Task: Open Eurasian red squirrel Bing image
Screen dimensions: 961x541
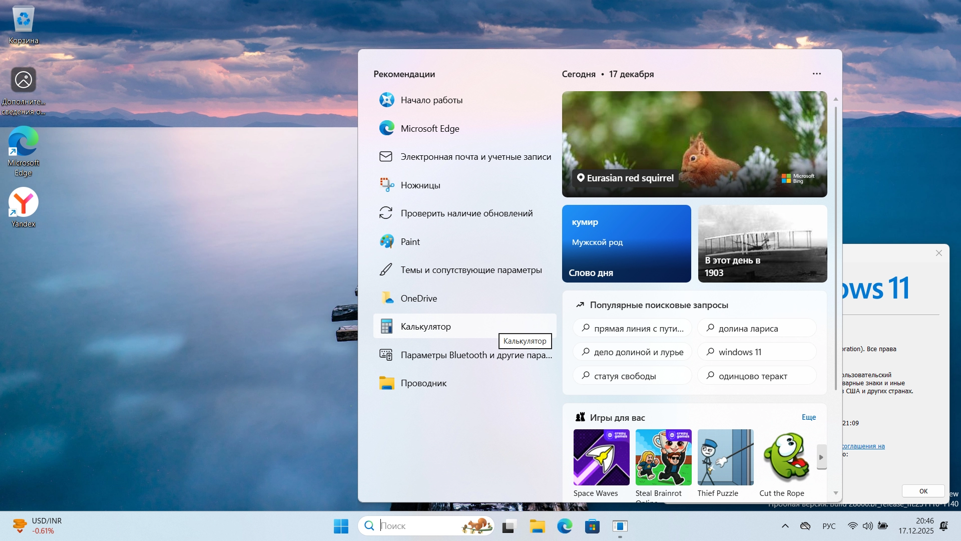Action: point(694,144)
